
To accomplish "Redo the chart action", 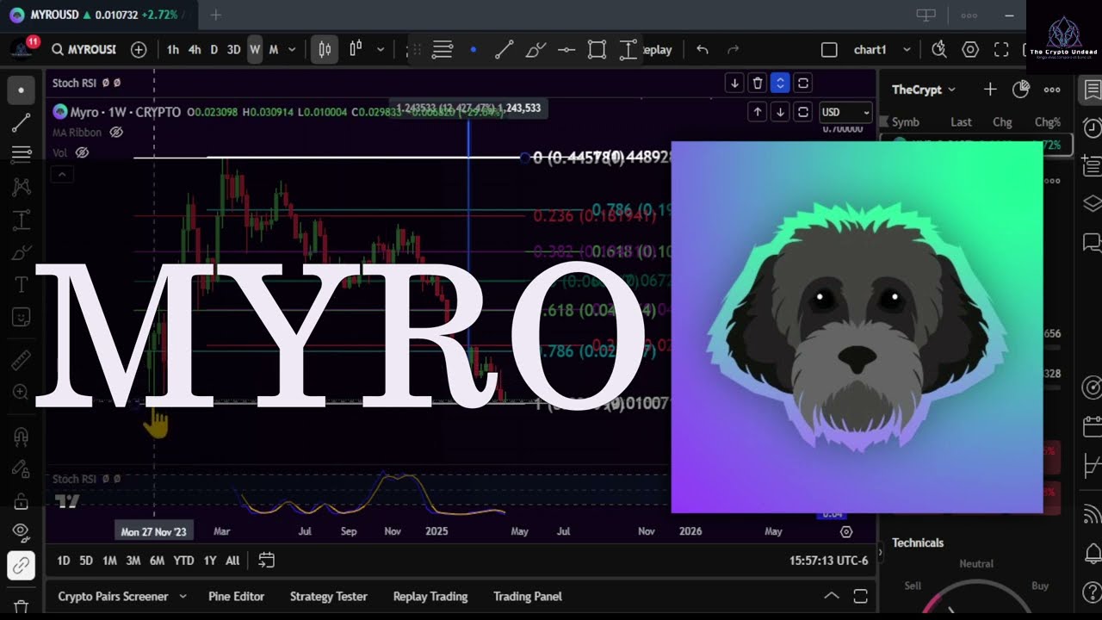I will click(734, 50).
